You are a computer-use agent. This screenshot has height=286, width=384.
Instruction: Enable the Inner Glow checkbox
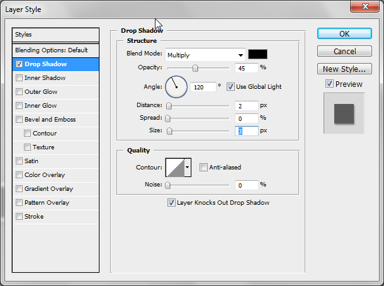(19, 106)
